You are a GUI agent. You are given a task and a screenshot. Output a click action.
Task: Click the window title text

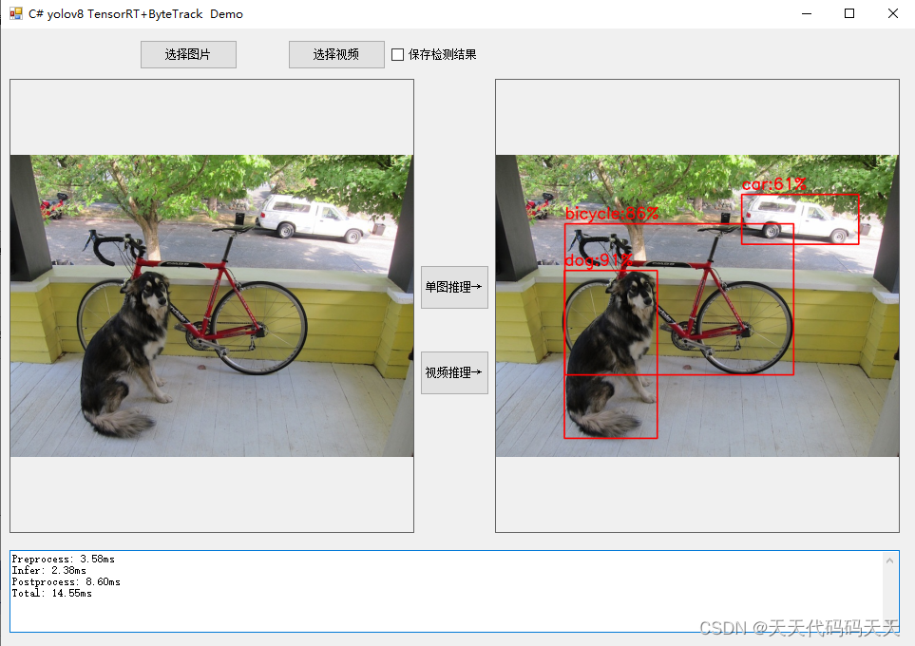tap(135, 14)
